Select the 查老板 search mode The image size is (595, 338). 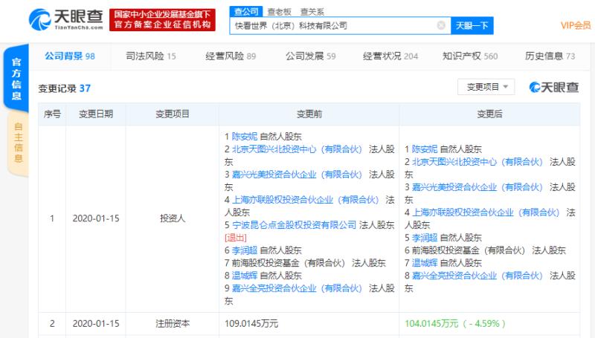pos(280,12)
